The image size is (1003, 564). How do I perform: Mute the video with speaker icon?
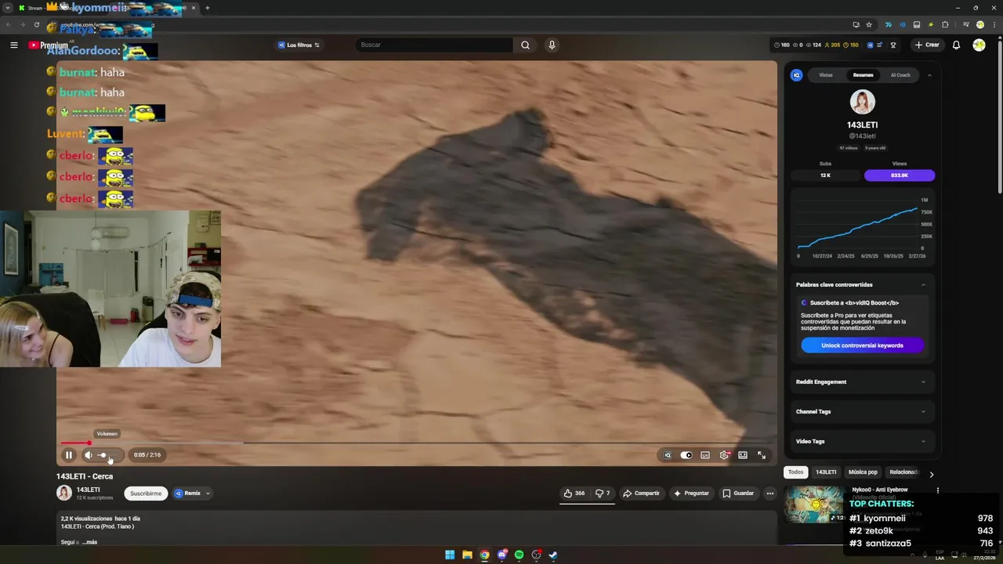click(x=89, y=455)
